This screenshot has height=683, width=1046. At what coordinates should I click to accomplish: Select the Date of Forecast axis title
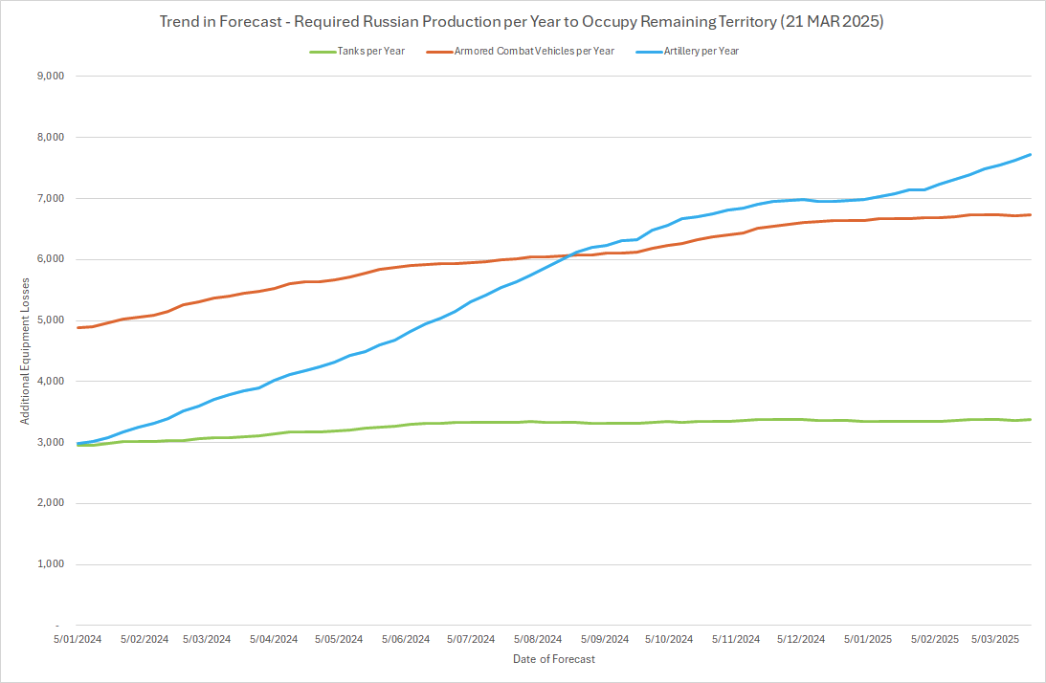coord(553,659)
